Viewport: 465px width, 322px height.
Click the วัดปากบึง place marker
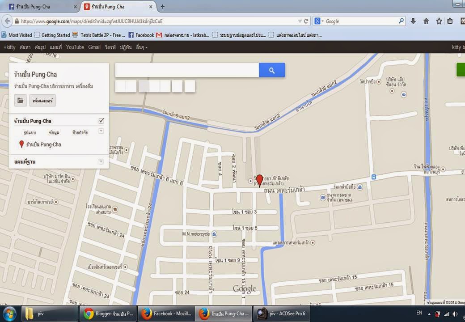click(379, 81)
